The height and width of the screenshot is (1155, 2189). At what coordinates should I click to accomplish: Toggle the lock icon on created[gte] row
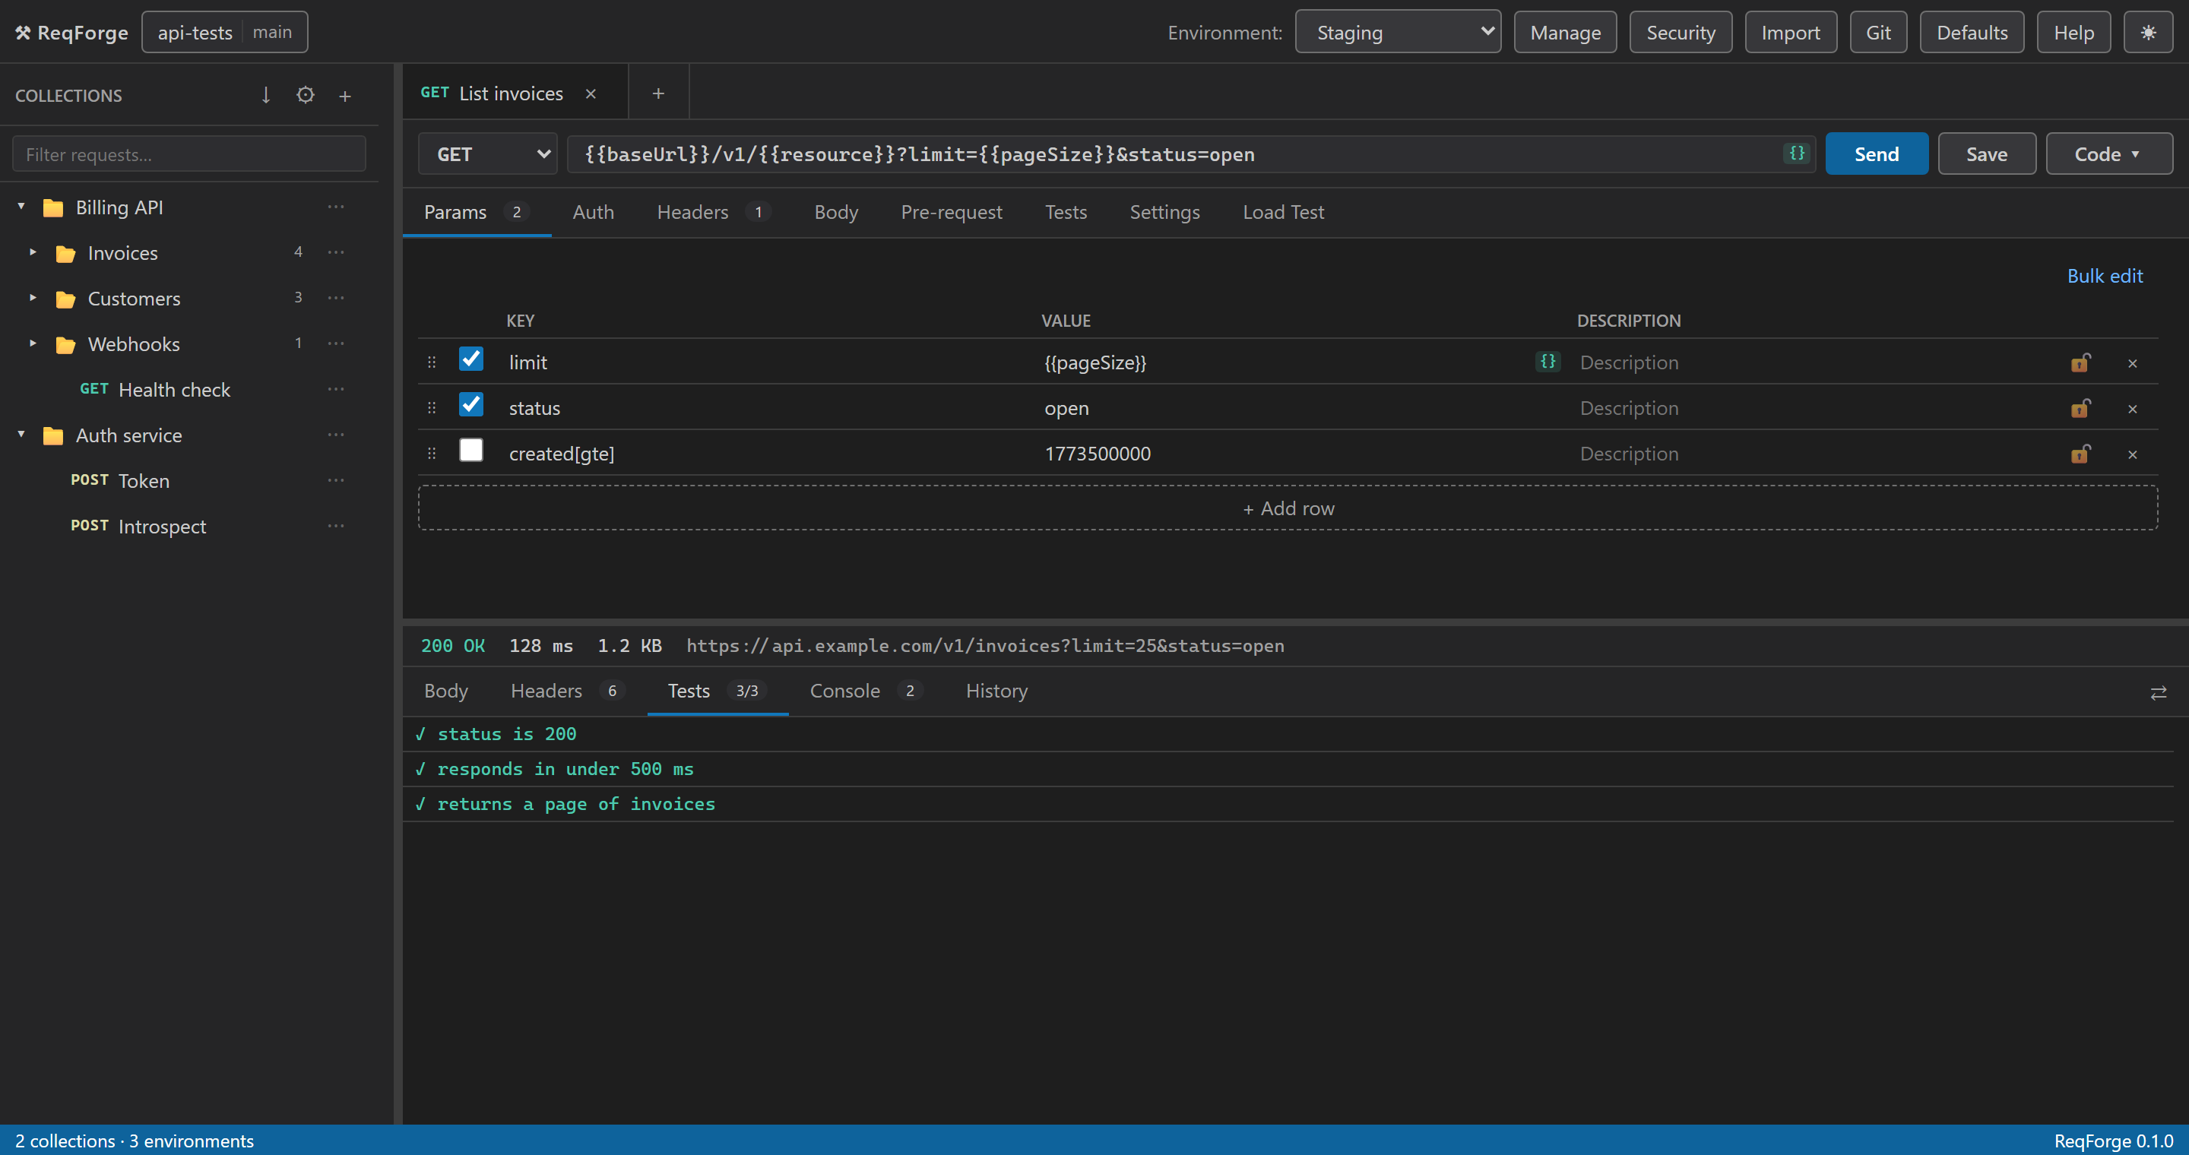pos(2080,454)
